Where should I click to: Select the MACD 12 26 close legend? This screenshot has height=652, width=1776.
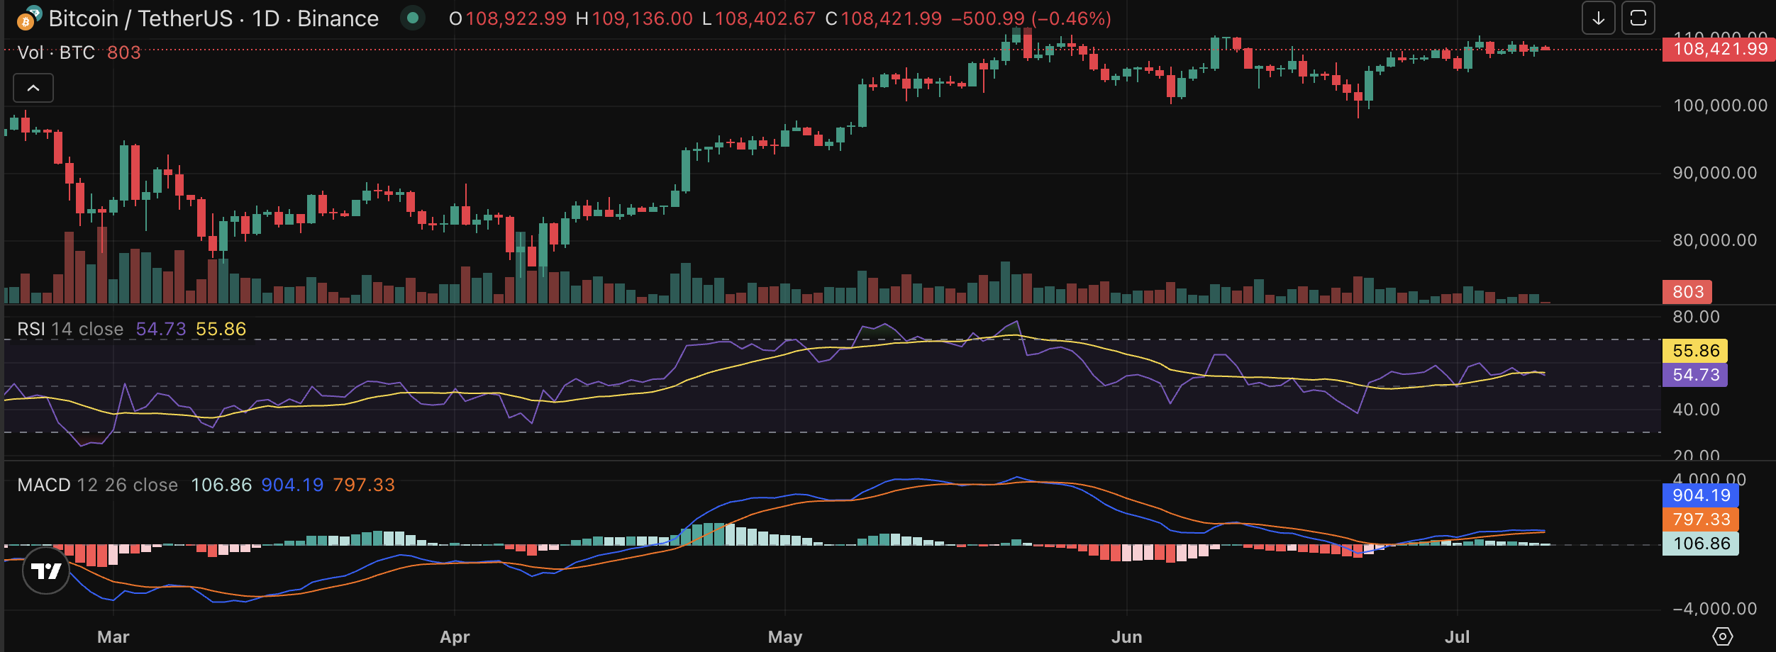coord(98,485)
